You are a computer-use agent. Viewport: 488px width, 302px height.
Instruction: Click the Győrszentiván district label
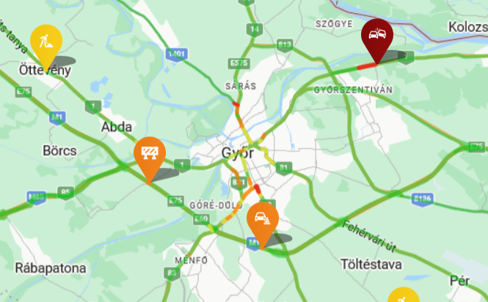tap(353, 90)
